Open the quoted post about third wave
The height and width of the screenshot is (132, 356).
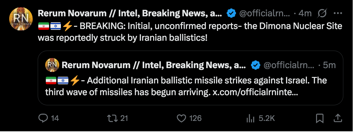click(190, 78)
